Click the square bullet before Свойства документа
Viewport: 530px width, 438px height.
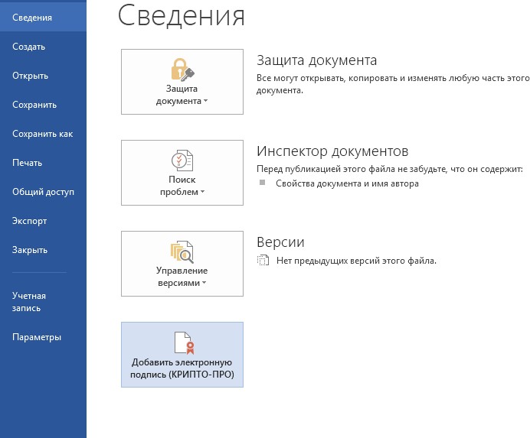click(262, 183)
